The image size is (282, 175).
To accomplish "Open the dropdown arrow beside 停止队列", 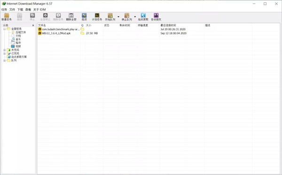I will [x=135, y=17].
